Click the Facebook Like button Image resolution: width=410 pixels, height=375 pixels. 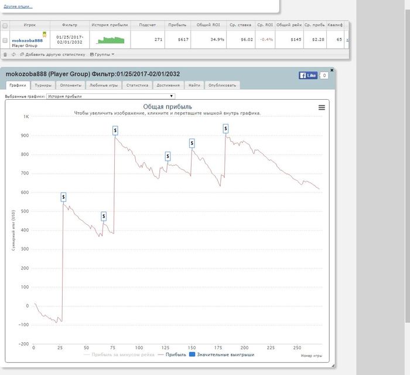pos(308,76)
